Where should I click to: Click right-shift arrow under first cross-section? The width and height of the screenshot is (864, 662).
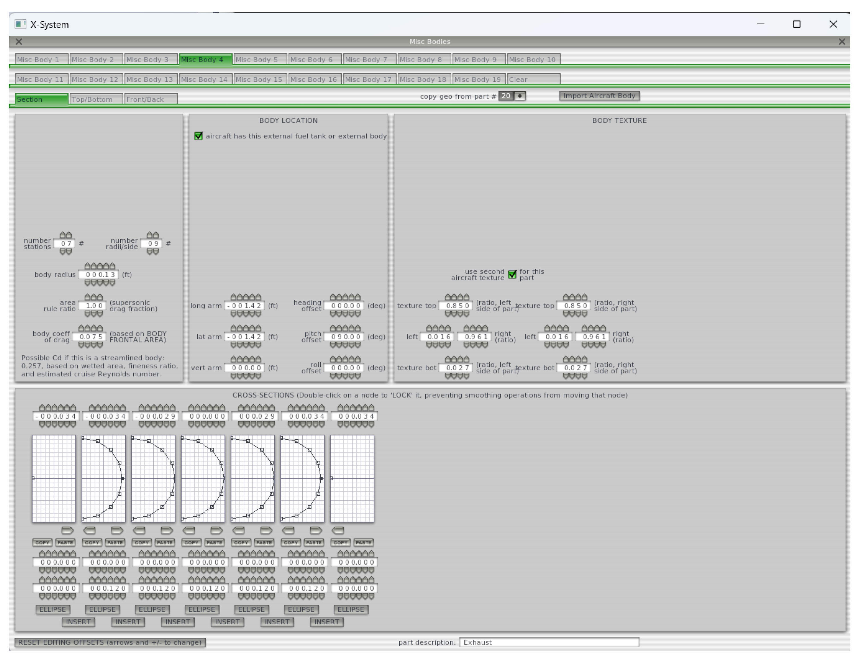click(67, 530)
